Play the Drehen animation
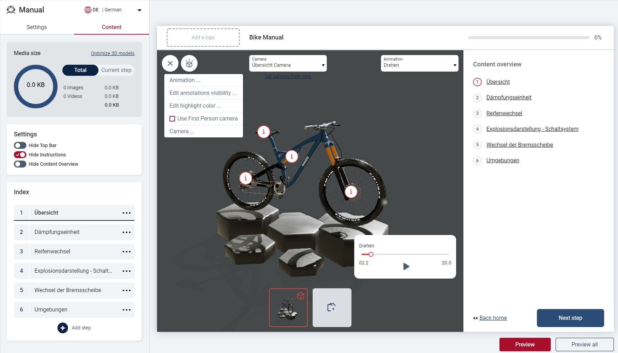This screenshot has height=353, width=618. [406, 266]
